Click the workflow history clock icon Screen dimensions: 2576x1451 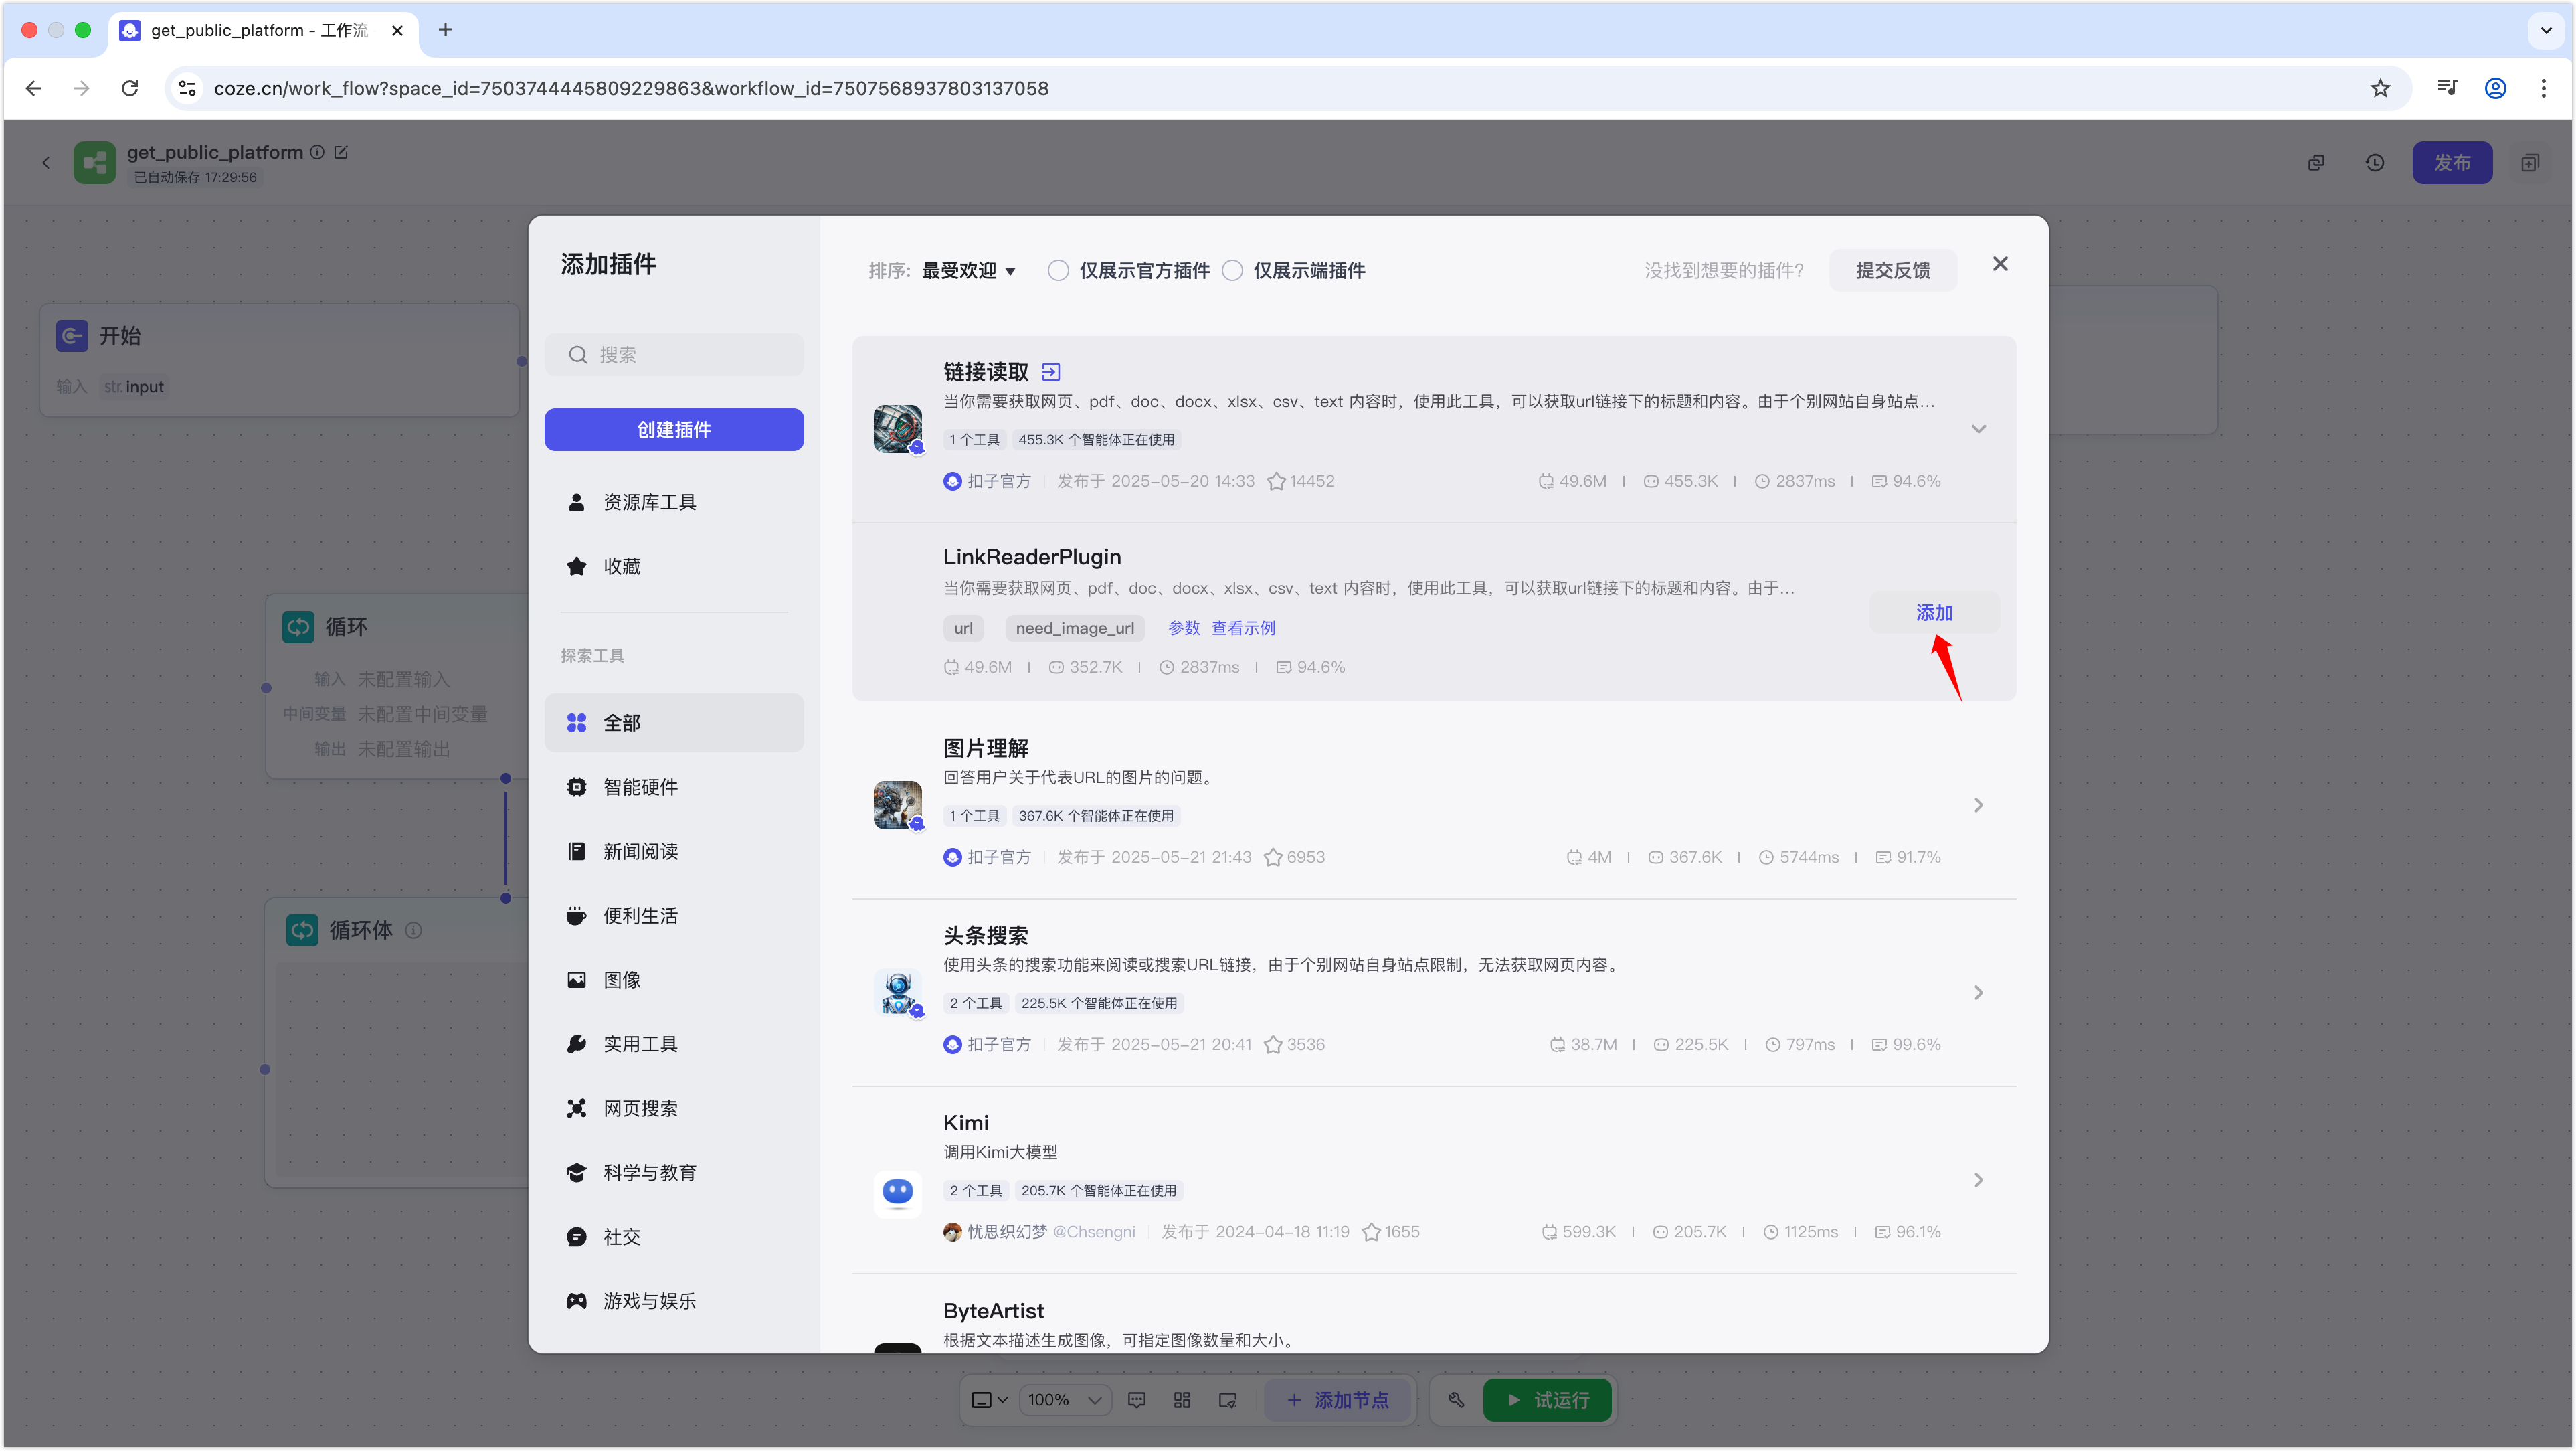[2375, 163]
